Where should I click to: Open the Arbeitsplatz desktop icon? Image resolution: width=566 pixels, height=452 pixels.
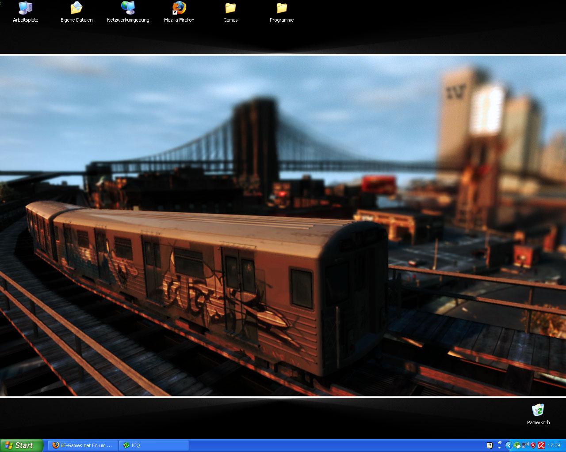click(25, 12)
